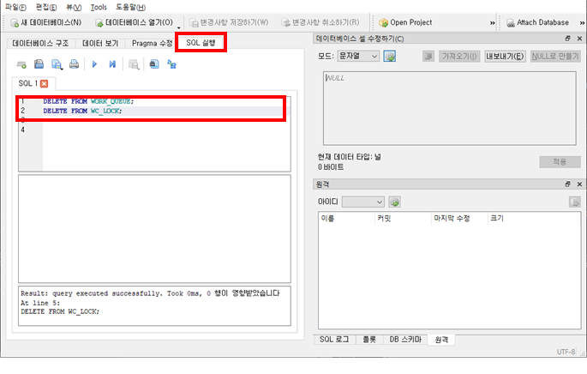The image size is (587, 374).
Task: Execute all SQL with the play icon
Action: click(x=94, y=64)
